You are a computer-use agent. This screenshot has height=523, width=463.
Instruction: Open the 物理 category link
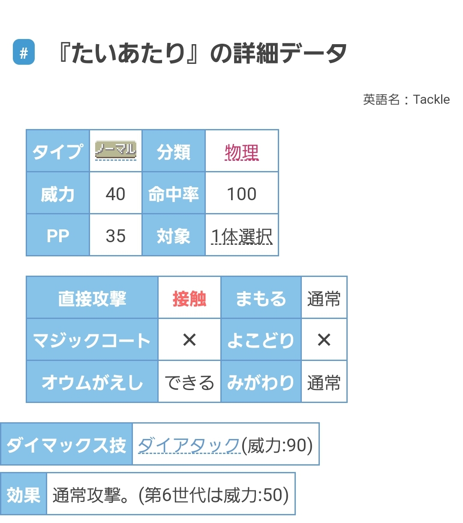click(x=242, y=152)
